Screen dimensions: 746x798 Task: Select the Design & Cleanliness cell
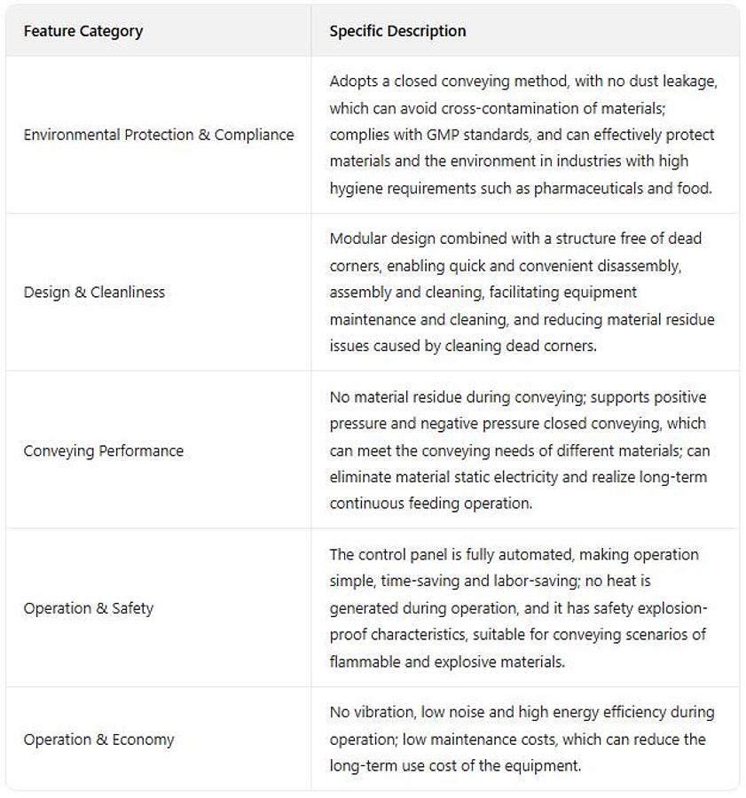point(94,292)
